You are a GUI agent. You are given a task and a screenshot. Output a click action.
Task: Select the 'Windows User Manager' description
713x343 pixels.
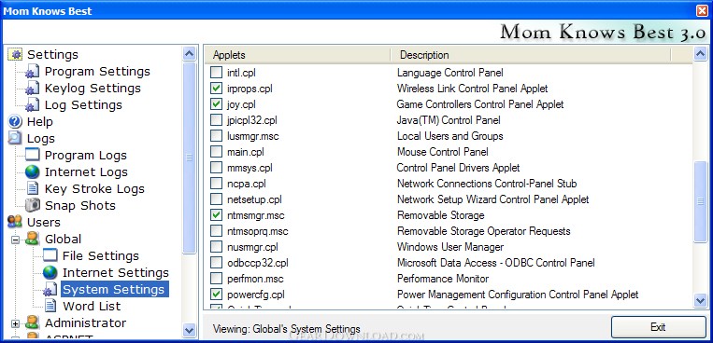(450, 247)
